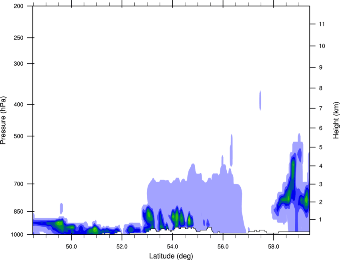Click pressure tick label 250
Screen dimensions: 340x260
point(18,38)
